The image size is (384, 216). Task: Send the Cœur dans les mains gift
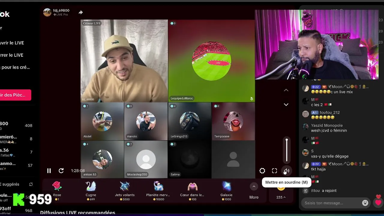tap(192, 190)
